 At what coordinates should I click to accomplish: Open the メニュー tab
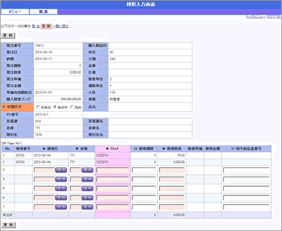point(15,12)
